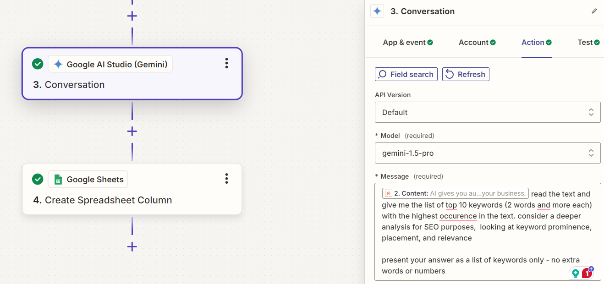Image resolution: width=604 pixels, height=284 pixels.
Task: Switch to the App & event tab
Action: [x=407, y=43]
